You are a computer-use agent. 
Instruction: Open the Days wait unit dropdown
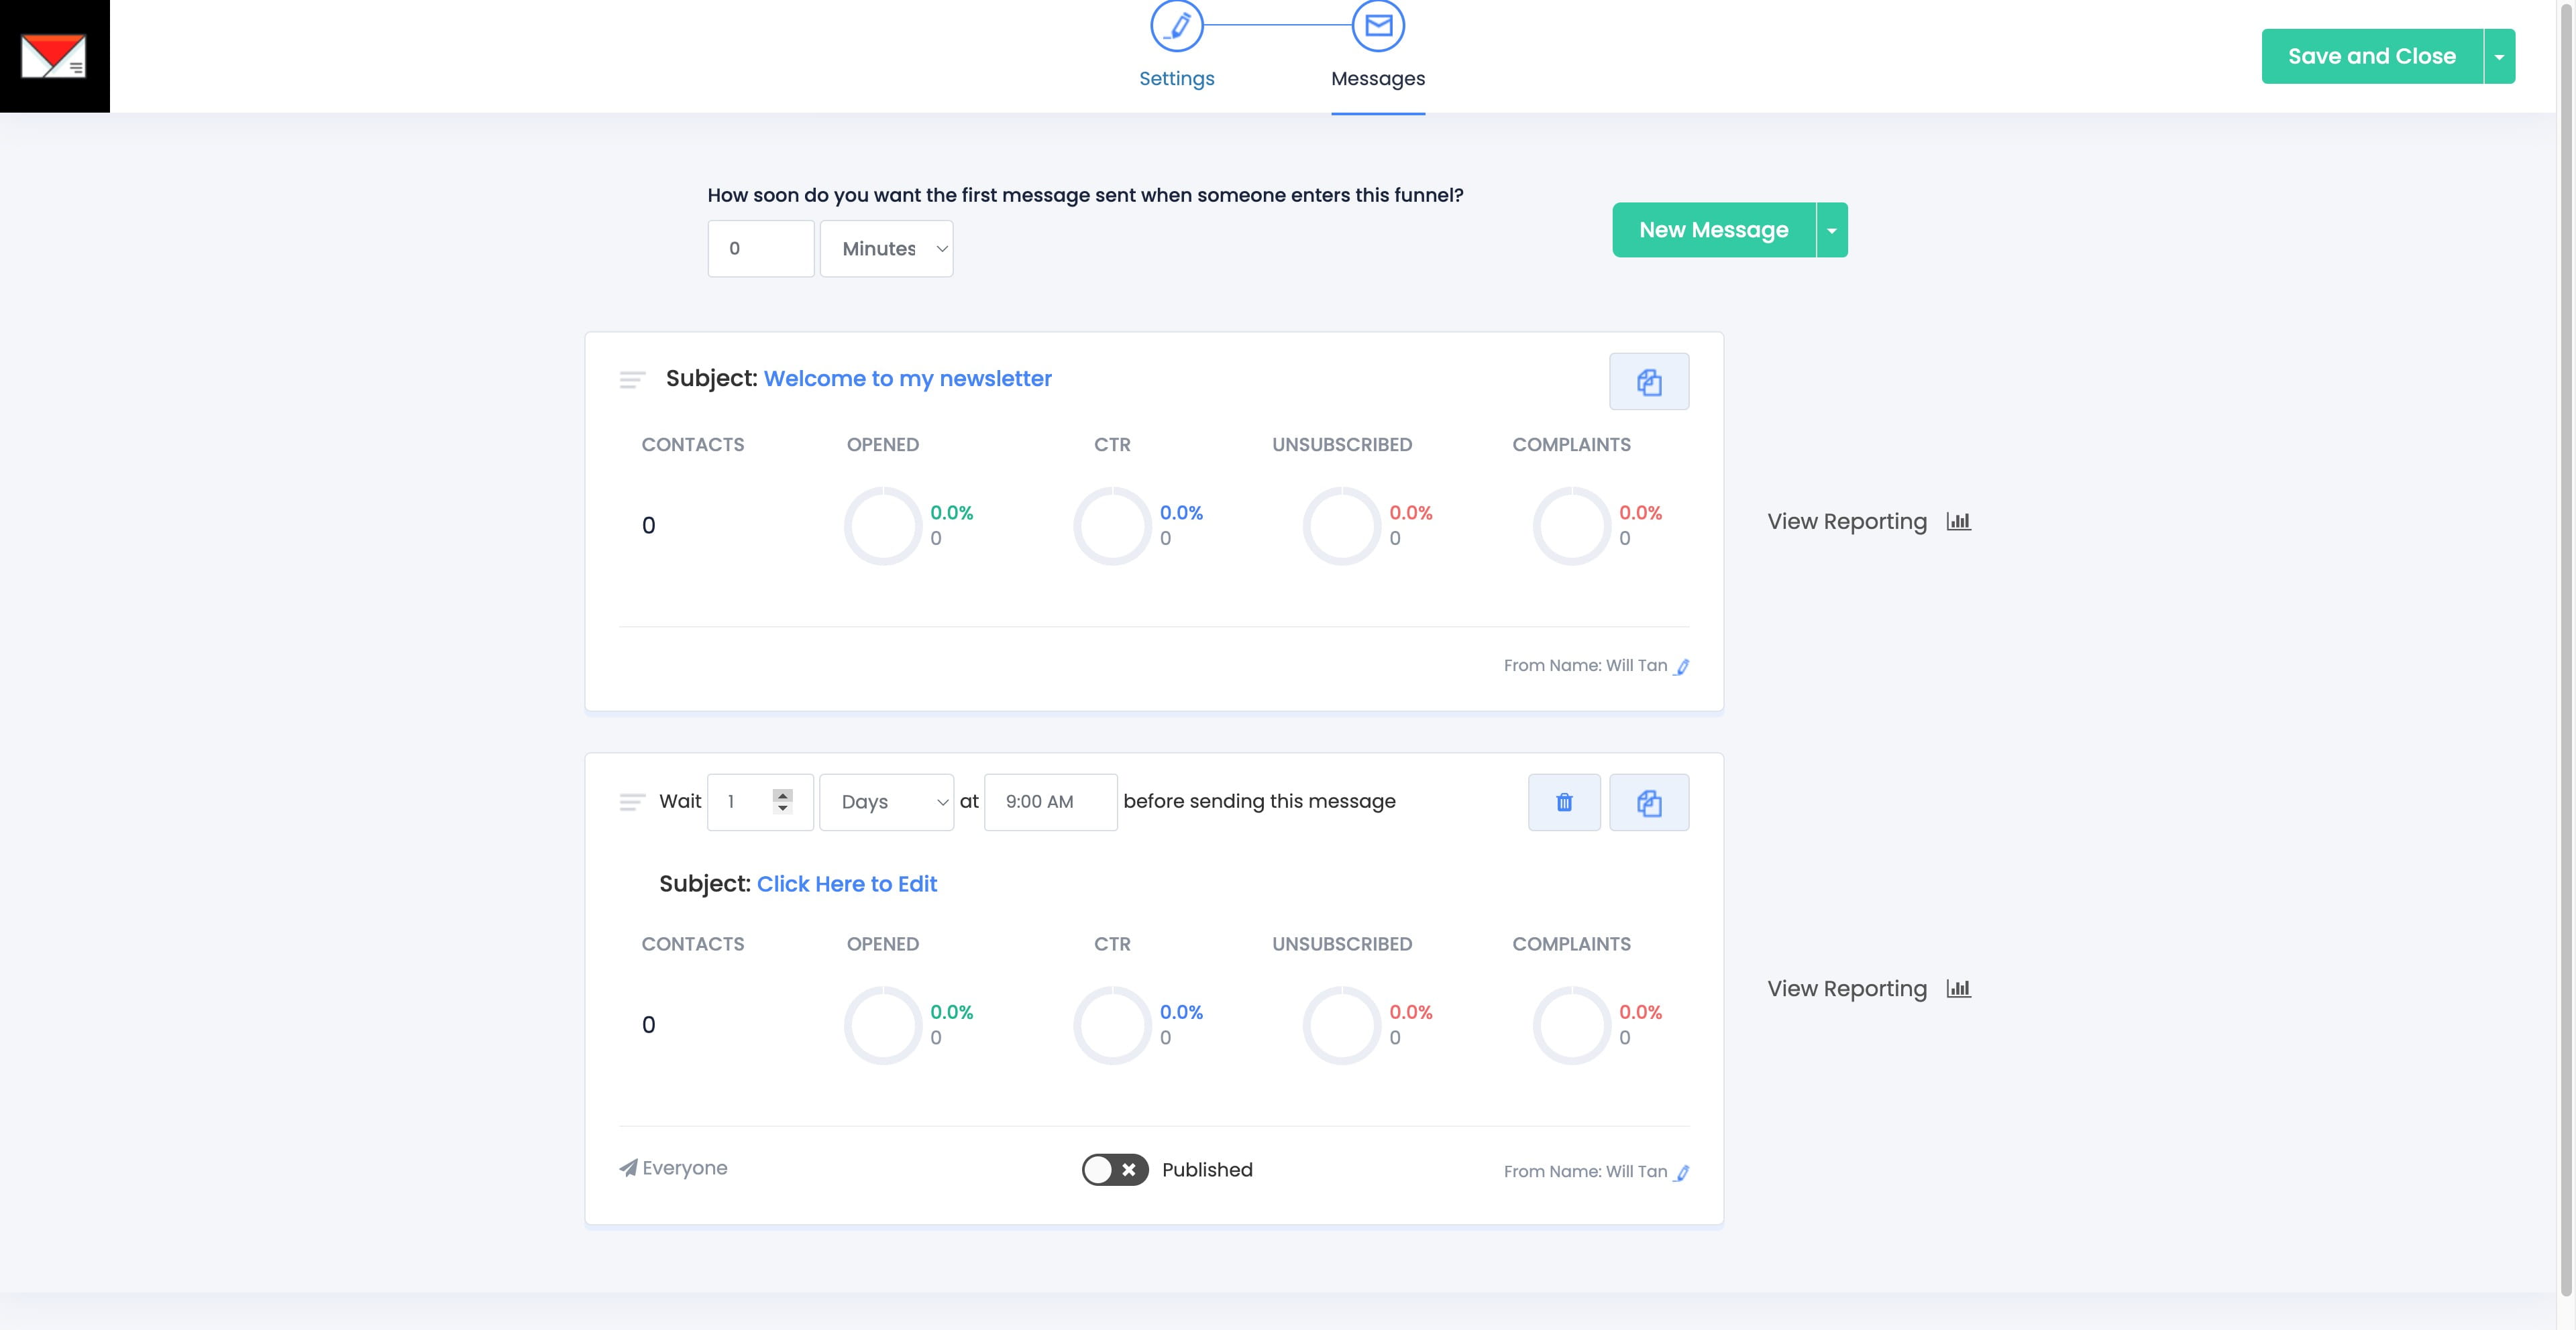[x=886, y=802]
